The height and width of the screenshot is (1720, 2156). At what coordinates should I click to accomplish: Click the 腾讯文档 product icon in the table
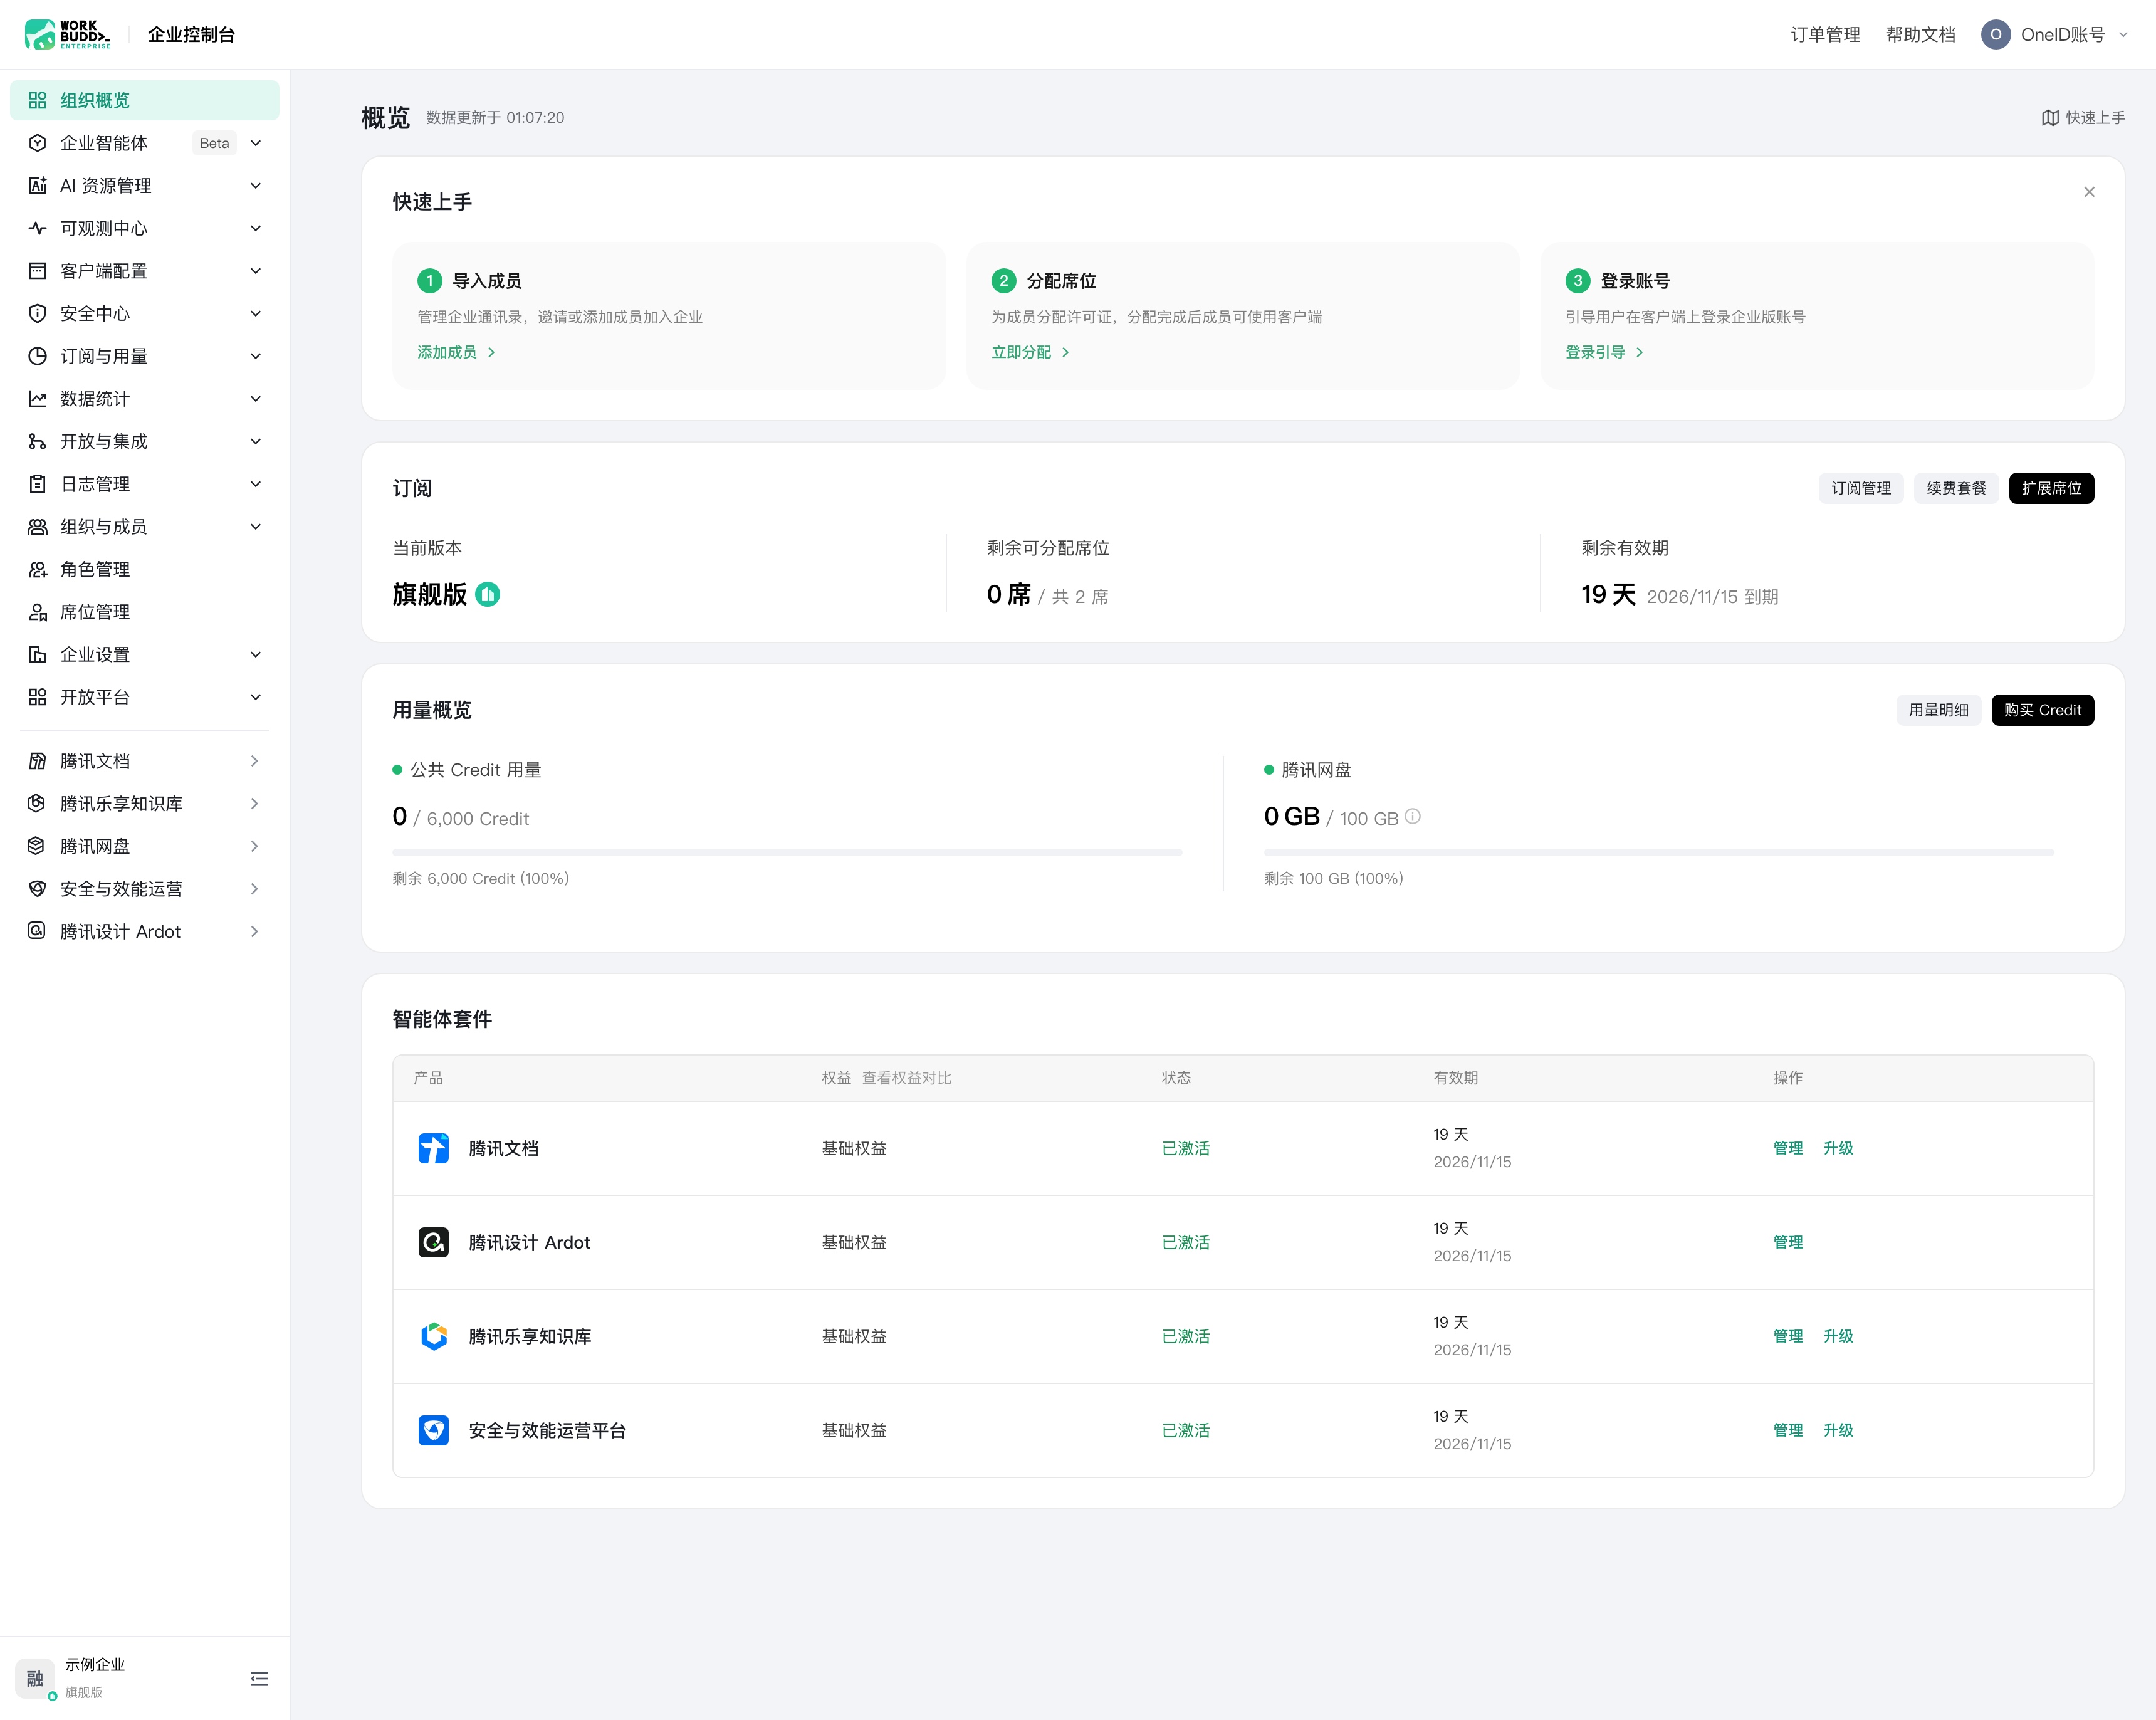point(433,1148)
